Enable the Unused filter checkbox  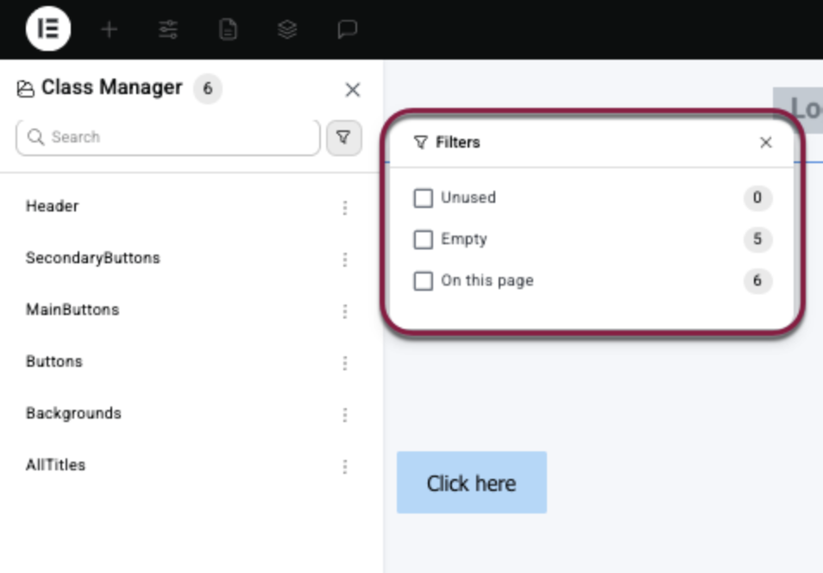(423, 198)
